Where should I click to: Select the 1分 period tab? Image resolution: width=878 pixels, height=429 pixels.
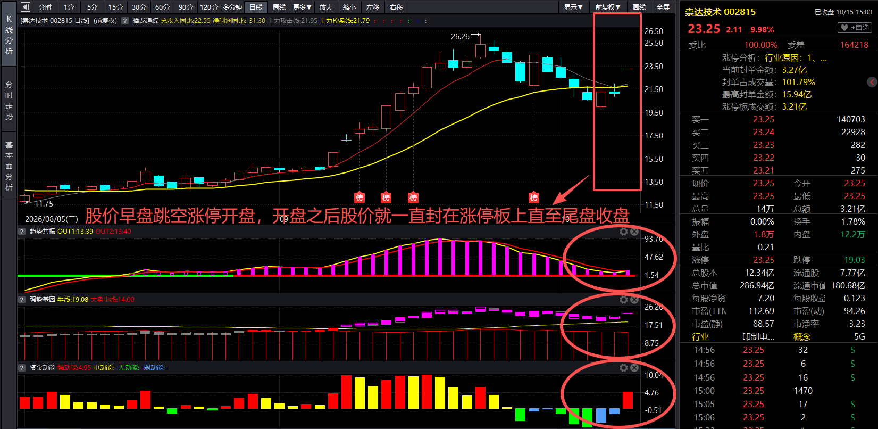click(69, 7)
